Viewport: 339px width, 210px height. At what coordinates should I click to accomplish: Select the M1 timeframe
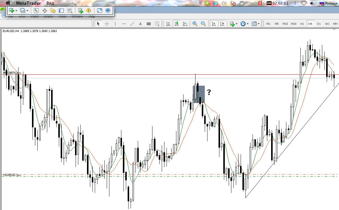(x=268, y=24)
